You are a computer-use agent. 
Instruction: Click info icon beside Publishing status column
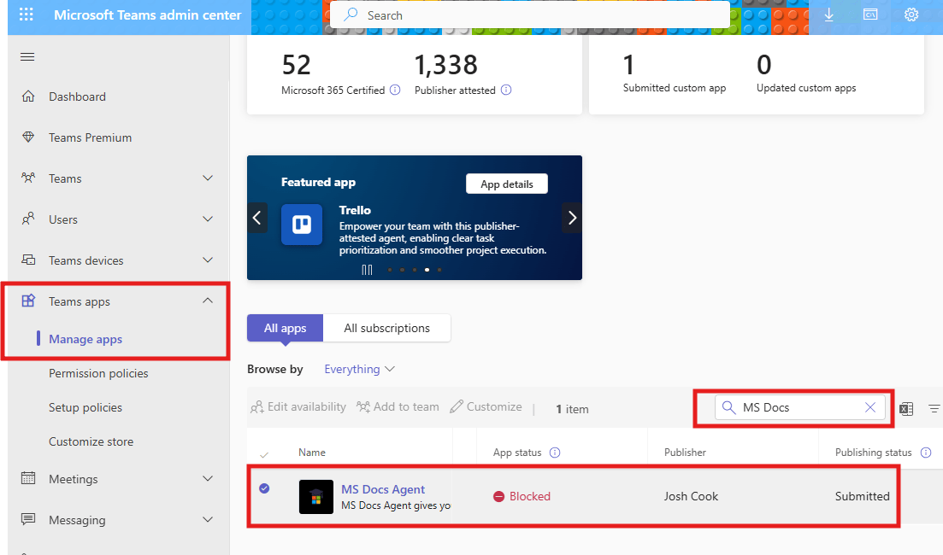926,453
